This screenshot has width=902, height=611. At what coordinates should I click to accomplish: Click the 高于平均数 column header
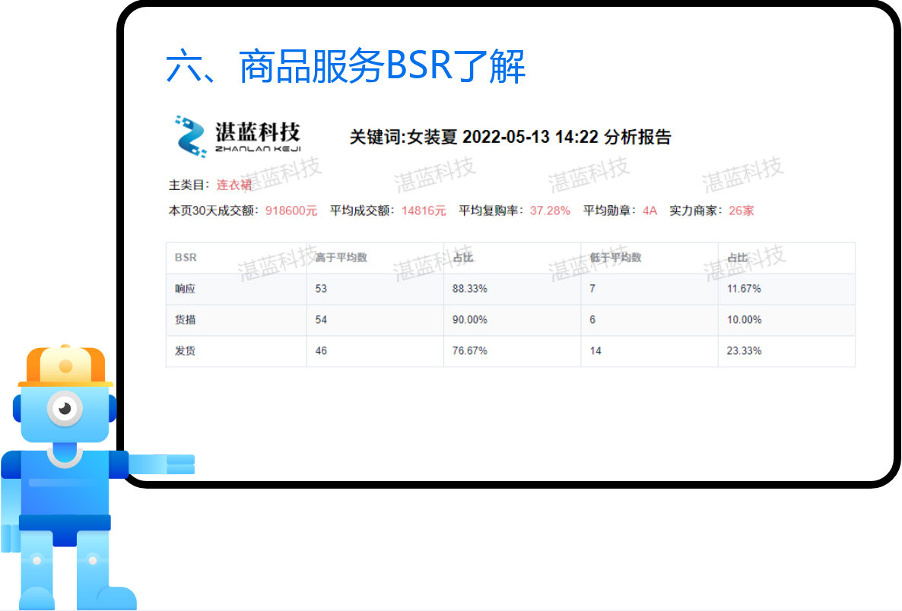(x=341, y=258)
